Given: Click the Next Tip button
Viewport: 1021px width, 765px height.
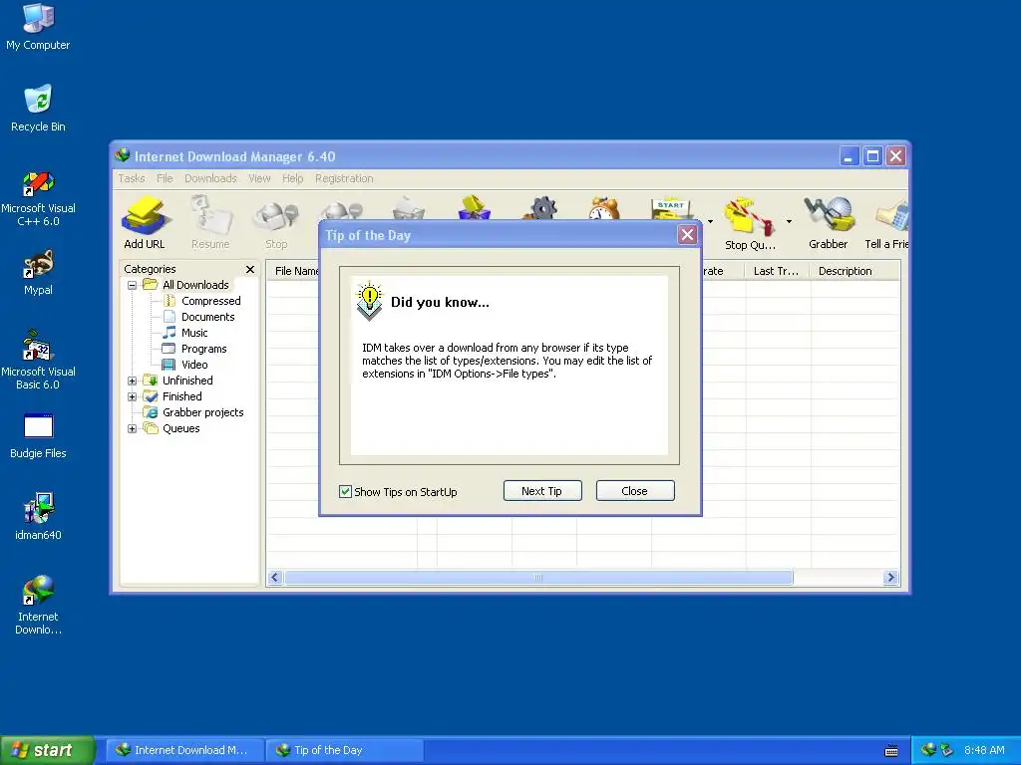Looking at the screenshot, I should (x=541, y=491).
